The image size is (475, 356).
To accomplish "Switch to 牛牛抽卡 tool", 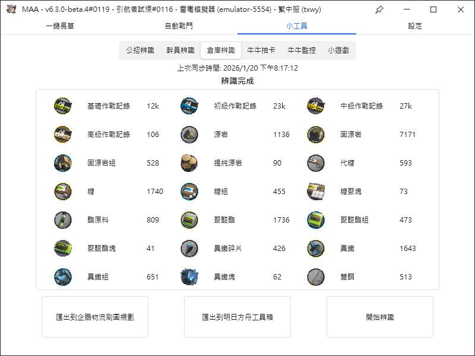I will coord(261,50).
